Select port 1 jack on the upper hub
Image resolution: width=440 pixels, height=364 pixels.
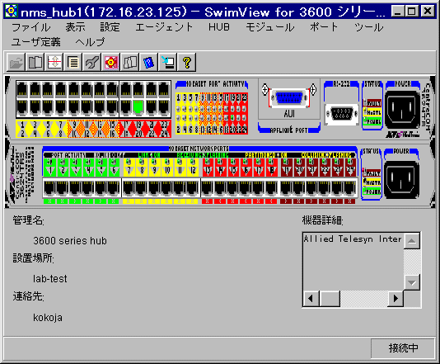pyautogui.click(x=22, y=90)
